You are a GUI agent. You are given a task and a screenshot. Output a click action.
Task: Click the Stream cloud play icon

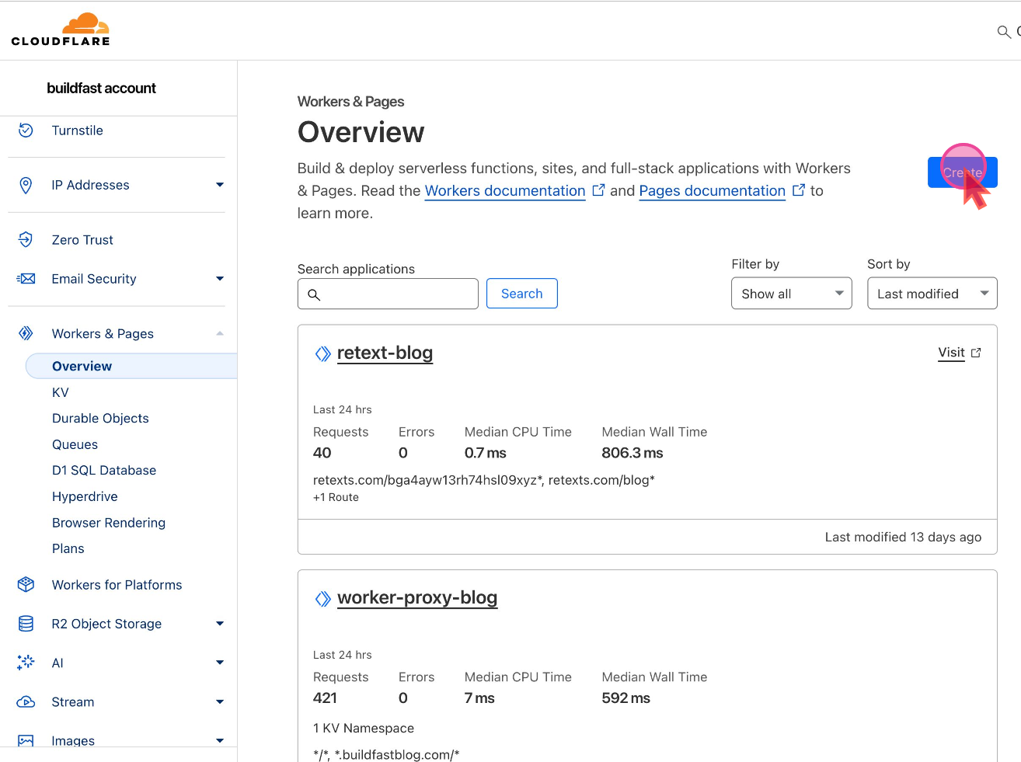point(26,702)
